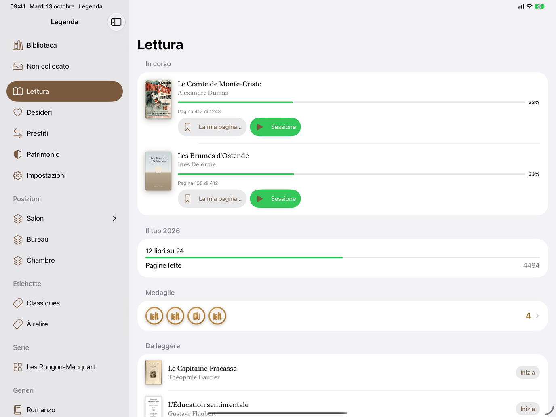Click the Pagina 412 di 1243 text
Image resolution: width=556 pixels, height=417 pixels.
[199, 112]
